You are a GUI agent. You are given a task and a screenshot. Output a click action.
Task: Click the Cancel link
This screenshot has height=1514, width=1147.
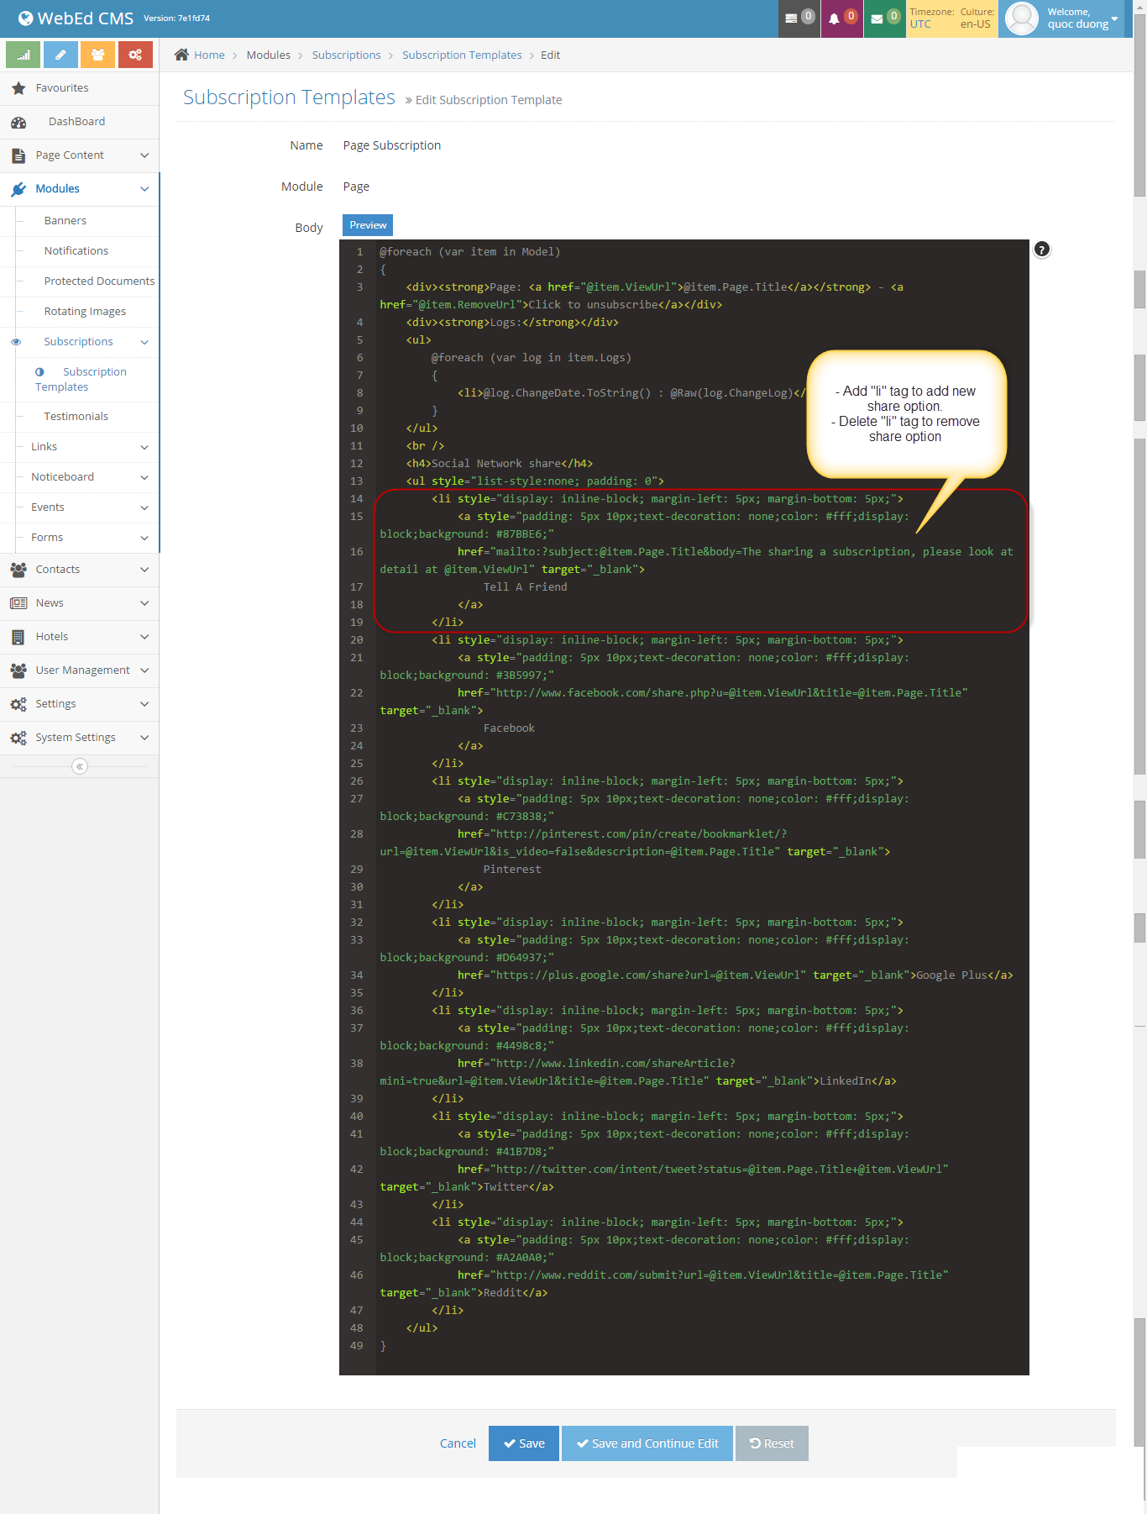458,1443
